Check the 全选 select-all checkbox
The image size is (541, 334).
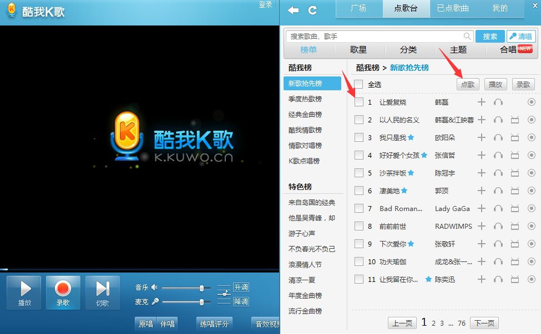(x=361, y=84)
